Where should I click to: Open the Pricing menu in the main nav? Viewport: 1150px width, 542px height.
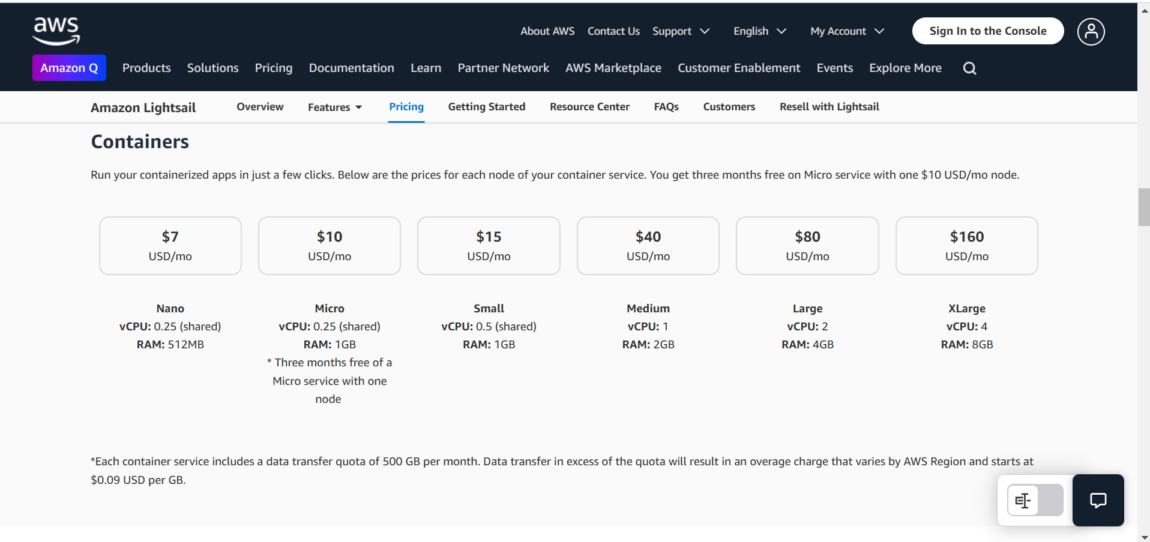(274, 68)
